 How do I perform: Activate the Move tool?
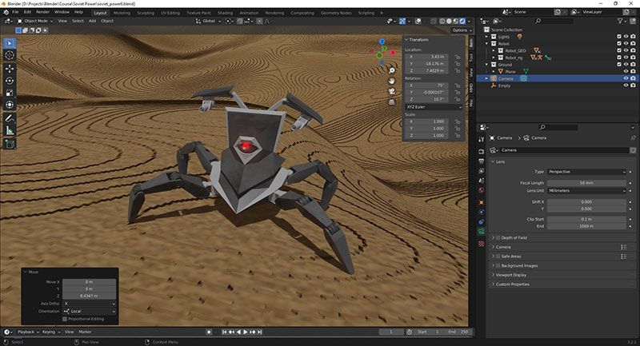tap(10, 68)
